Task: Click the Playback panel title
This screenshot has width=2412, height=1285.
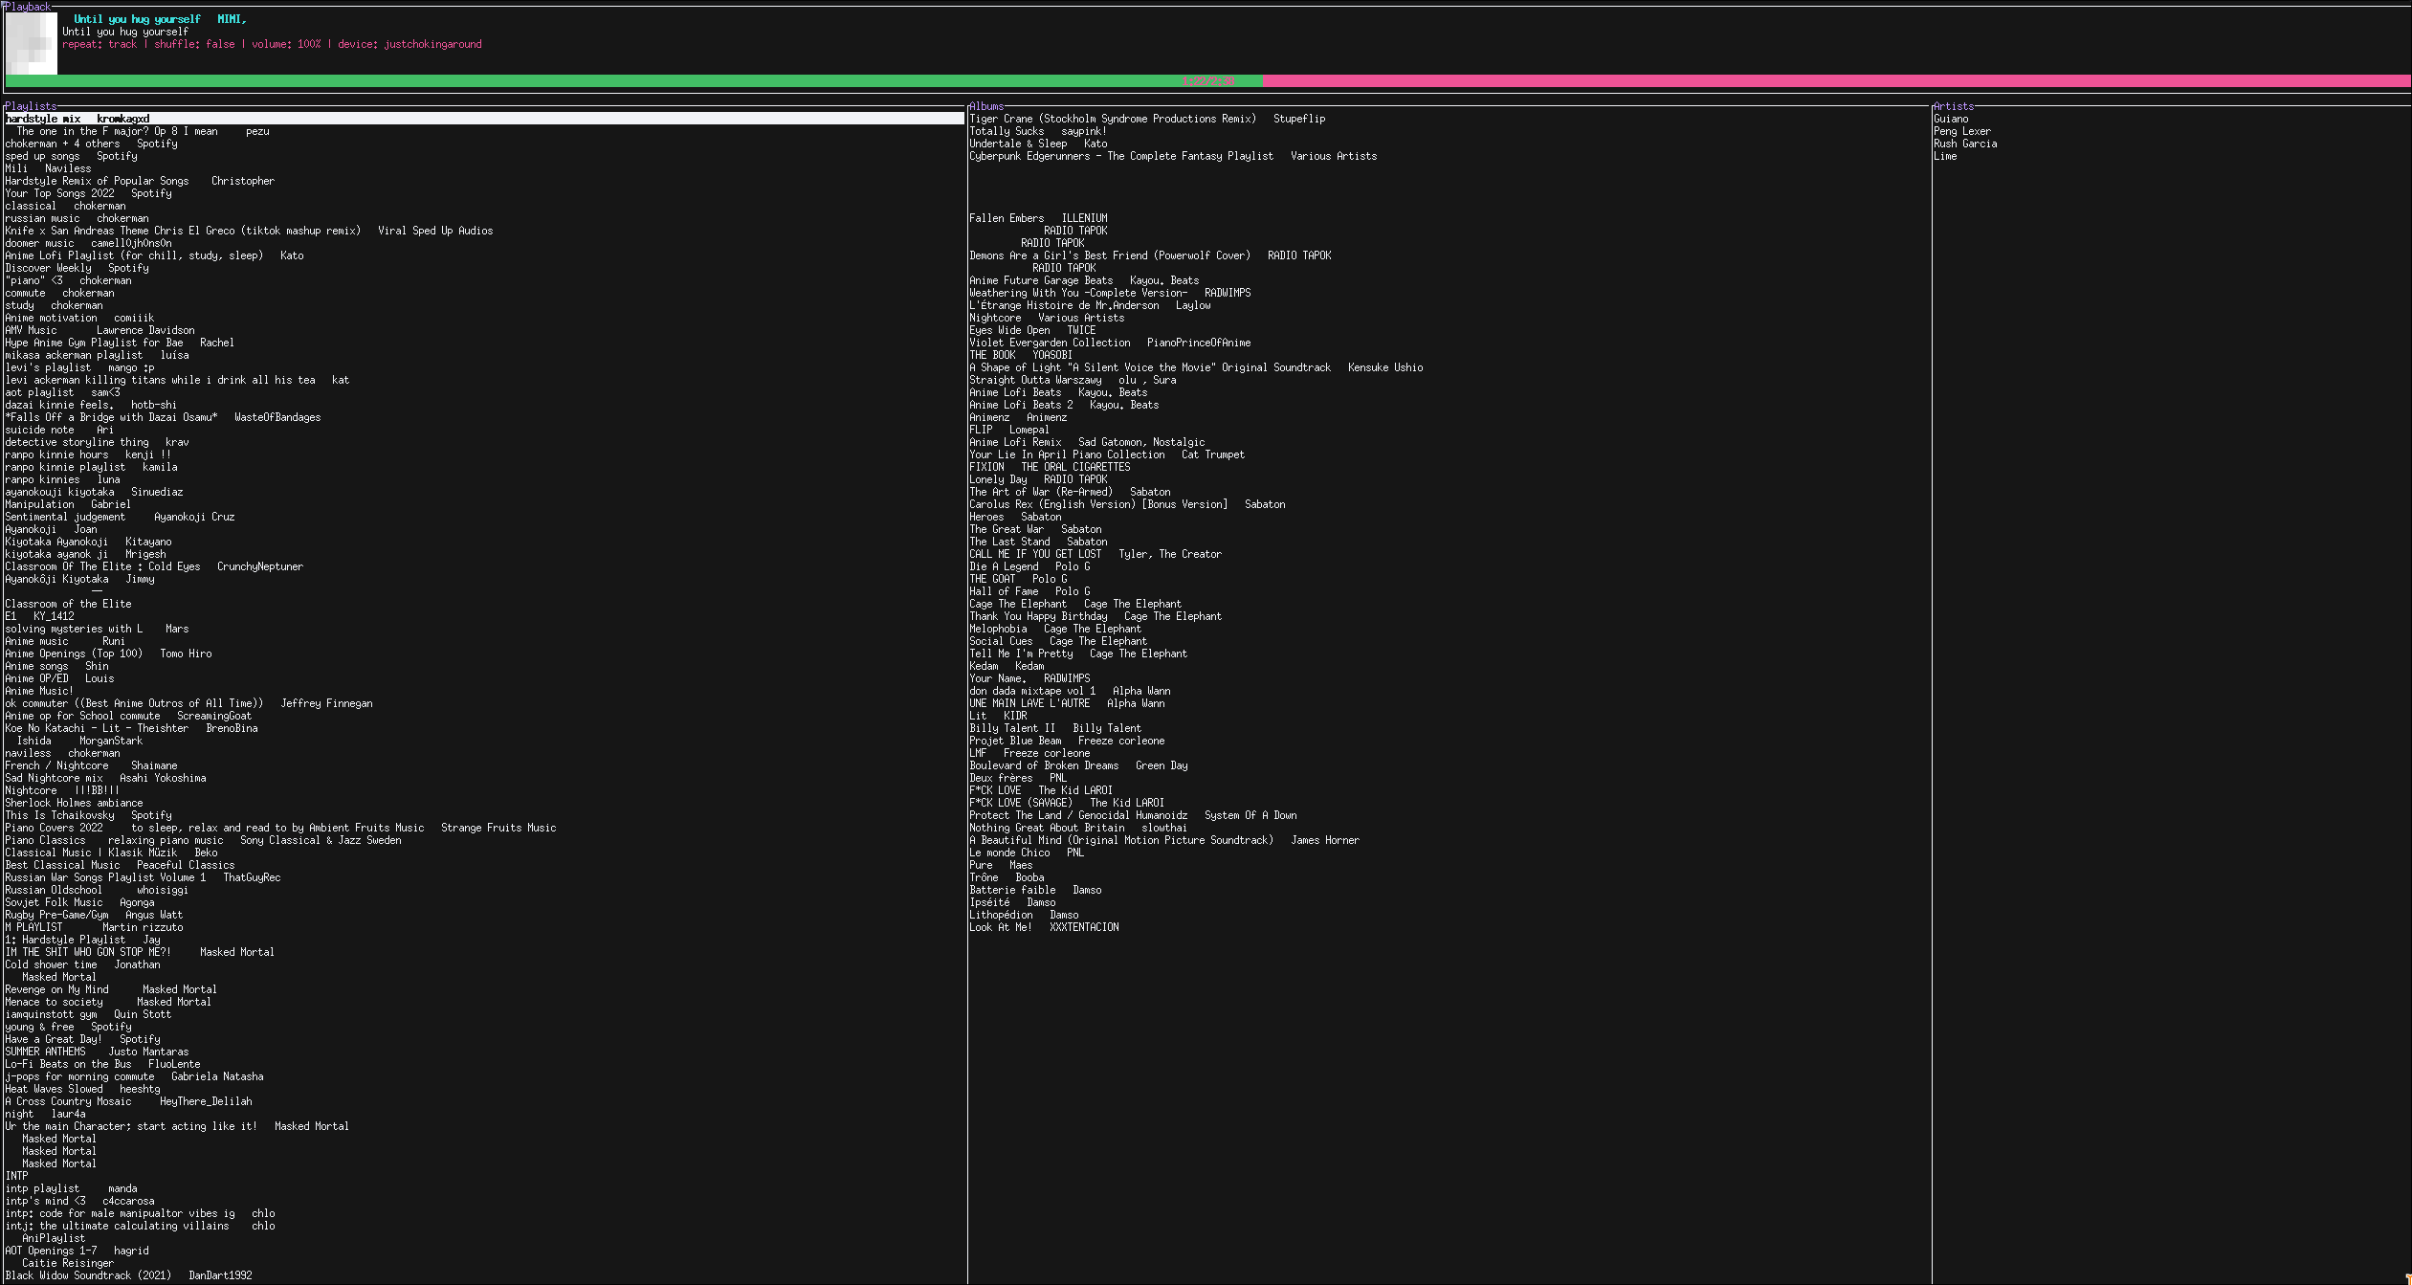Action: 29,7
